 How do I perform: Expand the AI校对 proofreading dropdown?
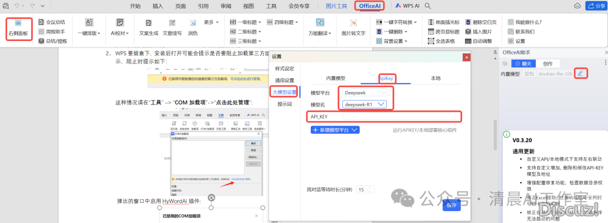pyautogui.click(x=120, y=27)
